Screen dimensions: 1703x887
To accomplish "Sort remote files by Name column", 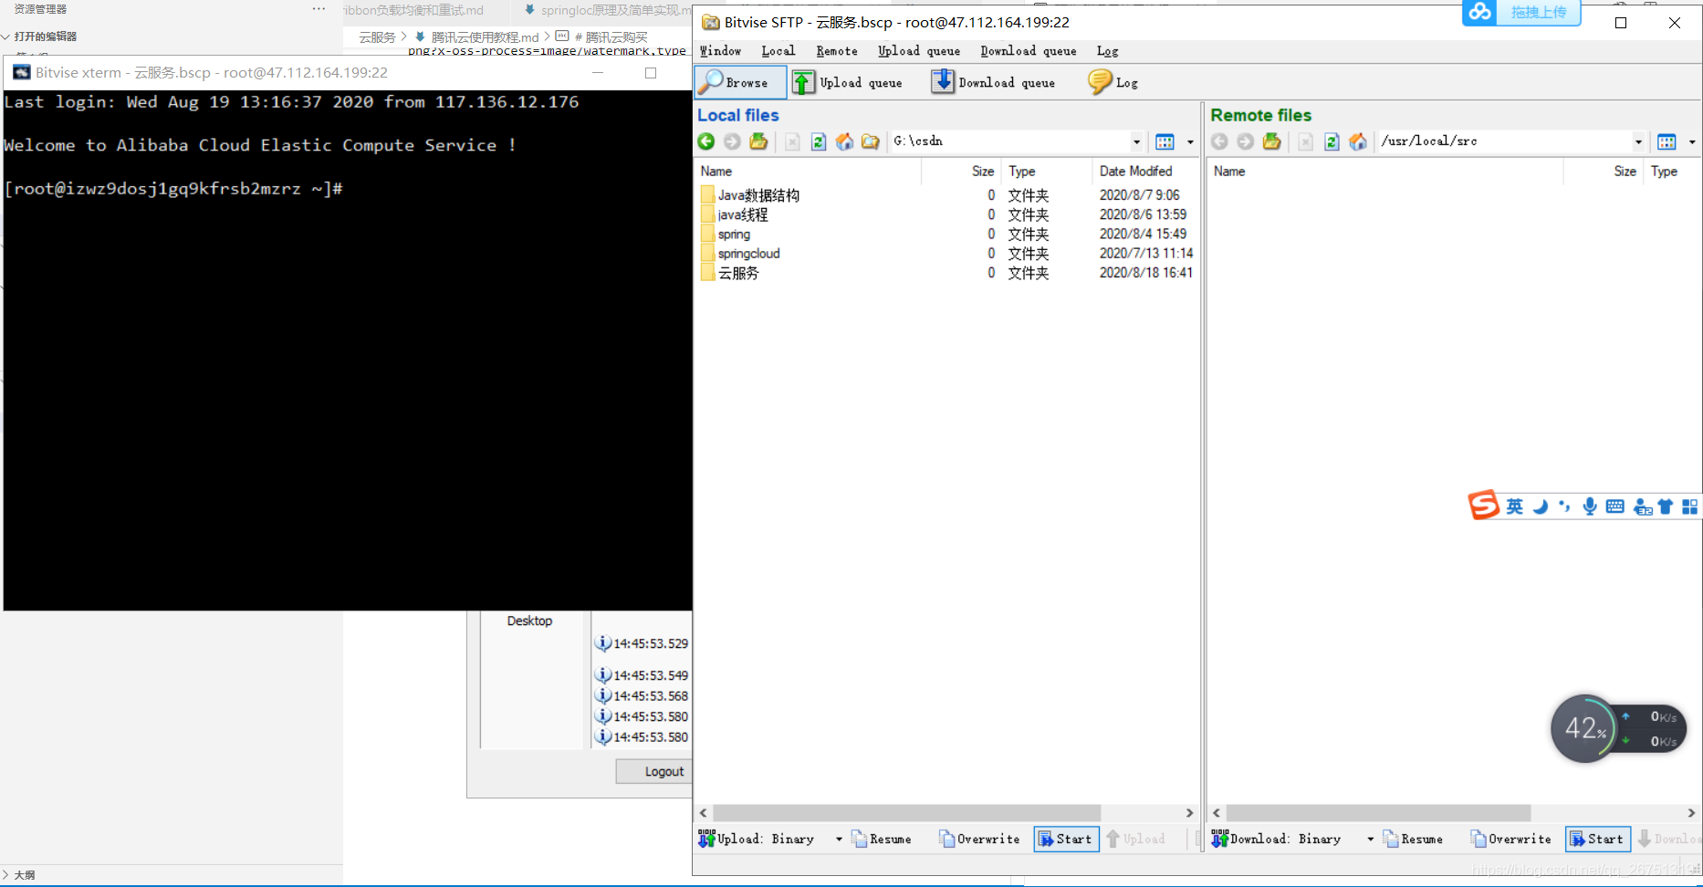I will pyautogui.click(x=1385, y=171).
